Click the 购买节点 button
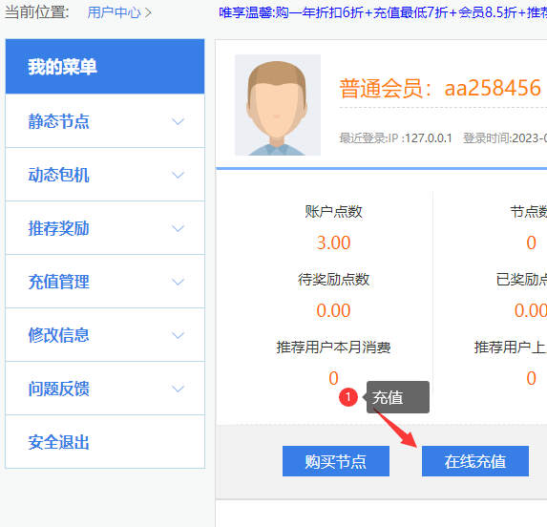The image size is (547, 527). pos(336,461)
